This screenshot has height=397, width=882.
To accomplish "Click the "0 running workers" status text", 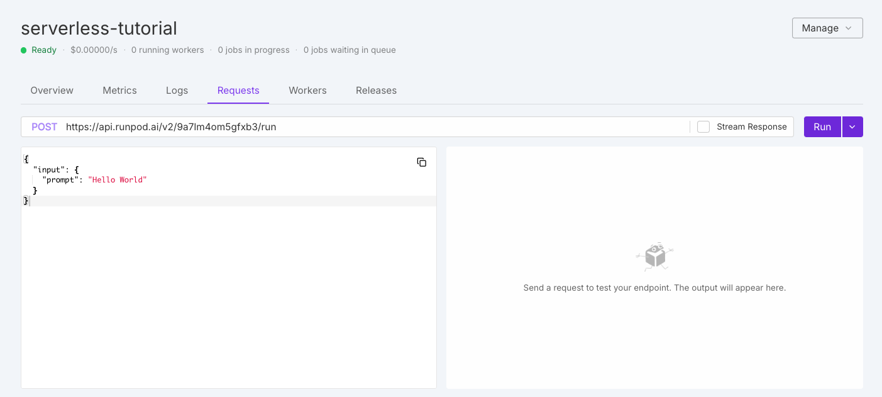I will tap(167, 50).
